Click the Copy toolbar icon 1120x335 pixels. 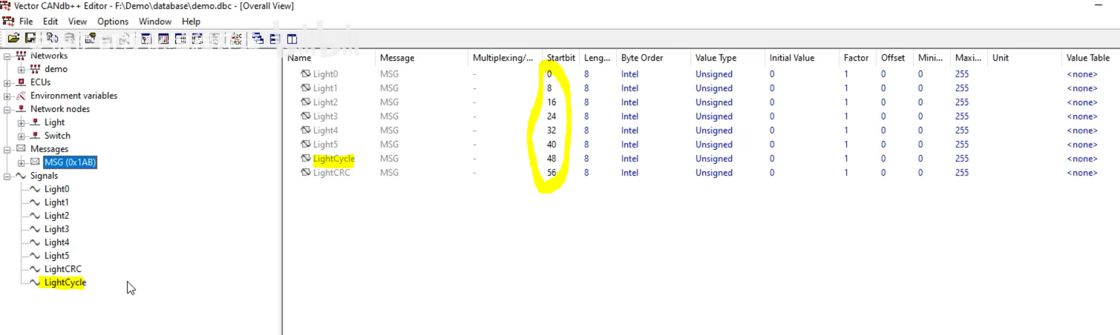(52, 38)
